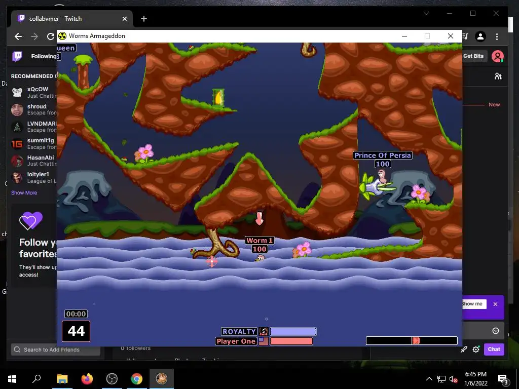Open chat settings gear
Screen dimensions: 519x389
click(476, 349)
